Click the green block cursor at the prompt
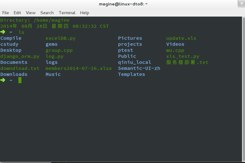 point(20,80)
